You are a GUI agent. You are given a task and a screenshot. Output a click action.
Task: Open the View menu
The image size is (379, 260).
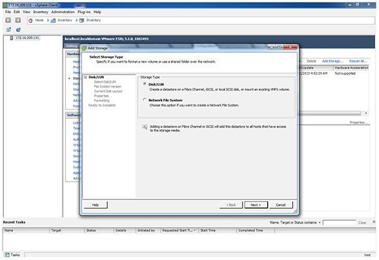point(27,12)
